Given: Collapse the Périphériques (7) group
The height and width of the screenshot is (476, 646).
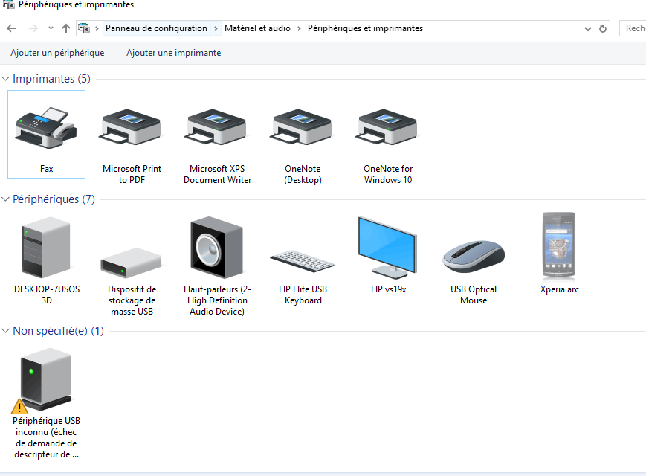Looking at the screenshot, I should click(x=5, y=199).
